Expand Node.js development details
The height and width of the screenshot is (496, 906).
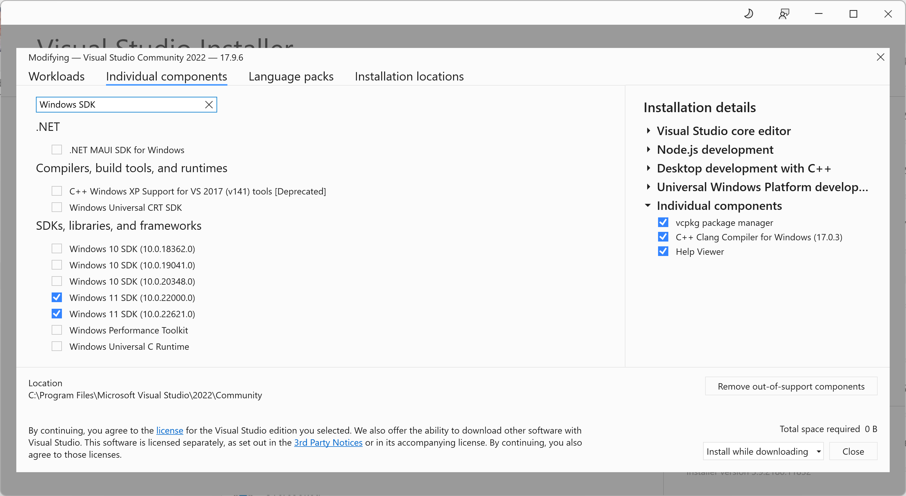tap(648, 150)
